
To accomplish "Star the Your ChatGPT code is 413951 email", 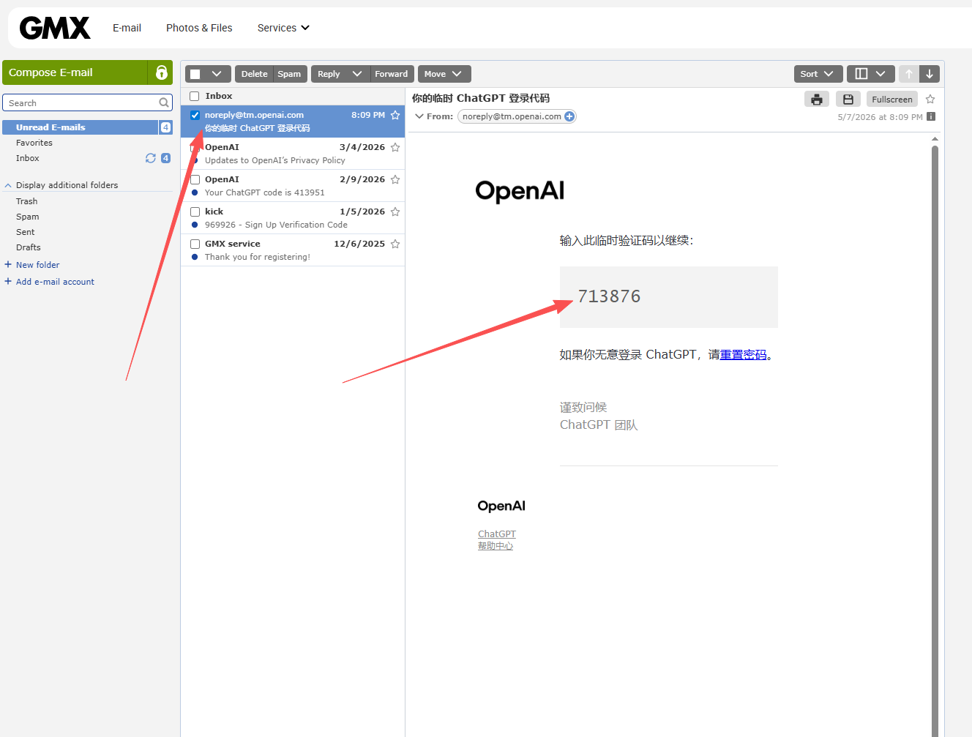I will (395, 179).
